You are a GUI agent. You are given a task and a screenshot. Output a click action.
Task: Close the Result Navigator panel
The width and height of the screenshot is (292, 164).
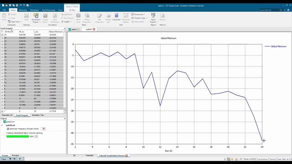point(65,28)
